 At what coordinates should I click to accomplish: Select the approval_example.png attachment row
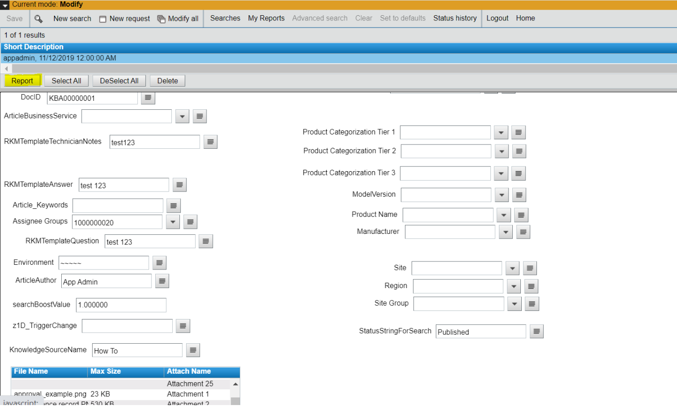[121, 394]
